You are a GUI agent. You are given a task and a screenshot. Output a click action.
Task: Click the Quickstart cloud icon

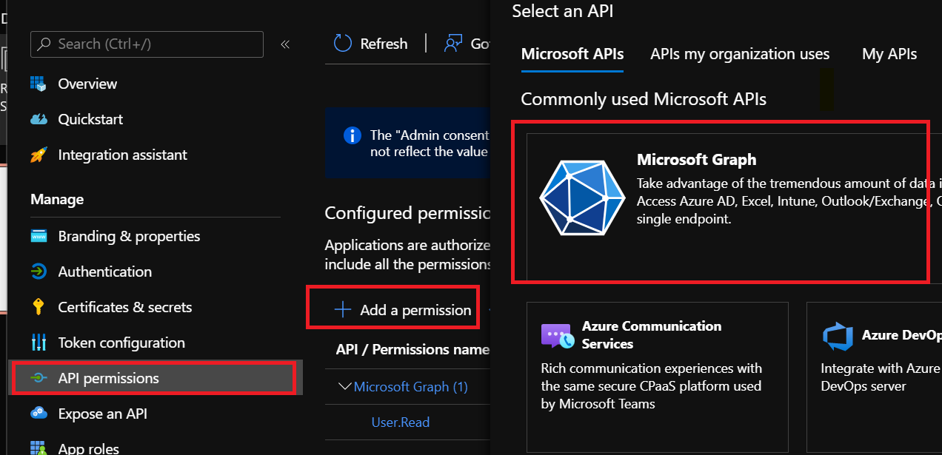pyautogui.click(x=39, y=119)
